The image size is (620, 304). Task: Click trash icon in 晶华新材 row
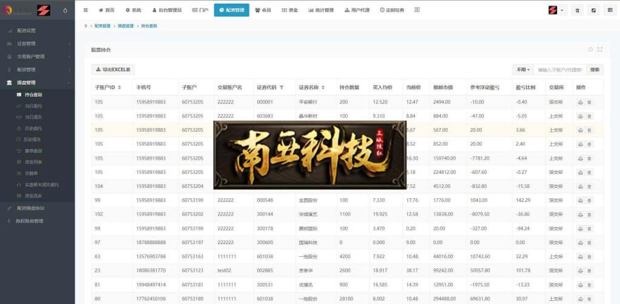(589, 116)
